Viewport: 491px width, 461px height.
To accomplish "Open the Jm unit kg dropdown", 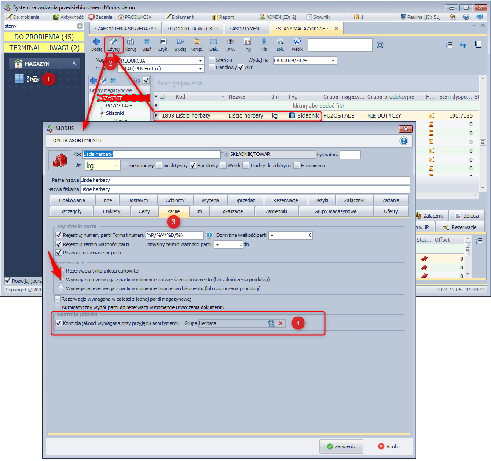I will (117, 166).
